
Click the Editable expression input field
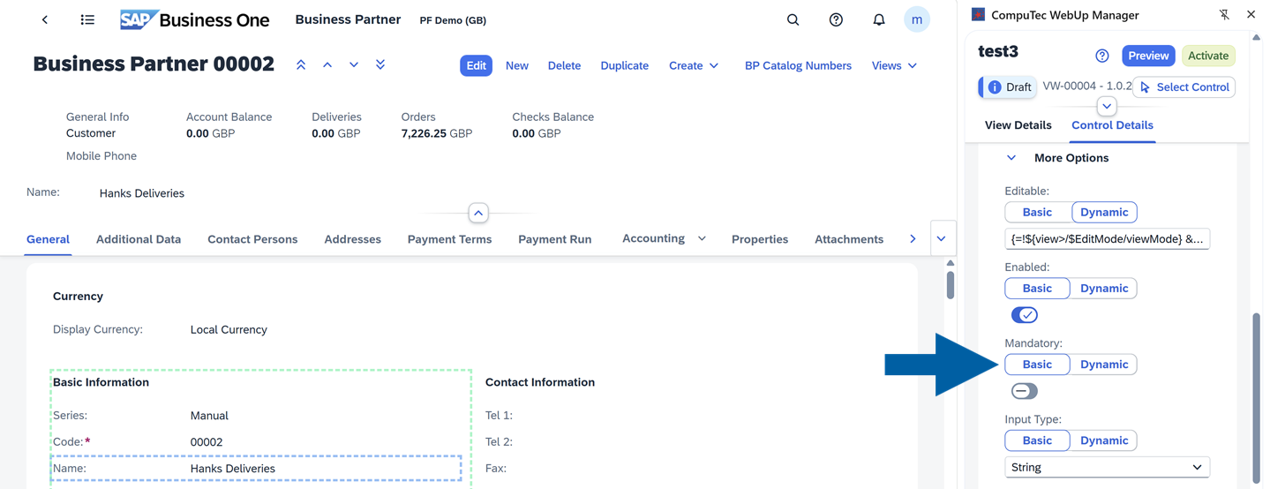pos(1107,238)
